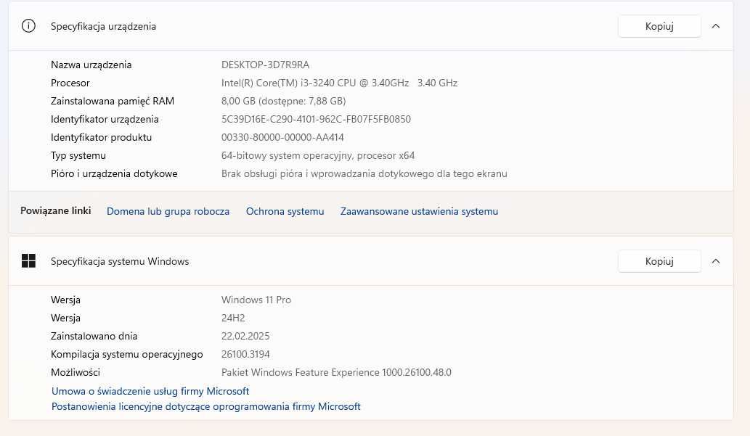Viewport: 750px width, 436px height.
Task: Select the device name DESKTOP-3D7R9RA
Action: coord(266,65)
